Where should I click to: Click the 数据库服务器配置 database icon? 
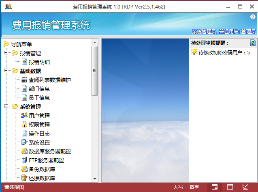pos(24,151)
